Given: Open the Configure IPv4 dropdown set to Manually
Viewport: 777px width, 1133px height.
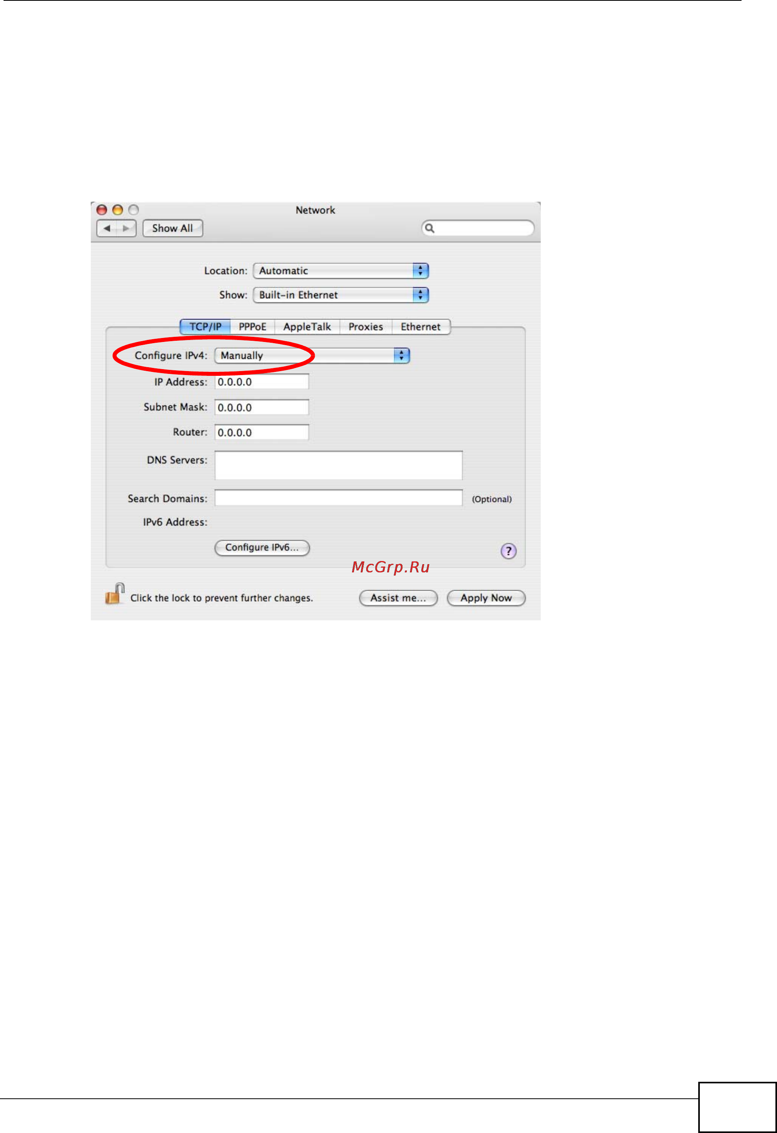Looking at the screenshot, I should coord(312,355).
